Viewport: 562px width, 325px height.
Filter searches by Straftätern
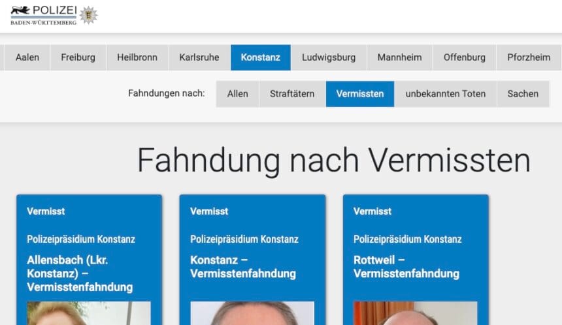tap(292, 94)
